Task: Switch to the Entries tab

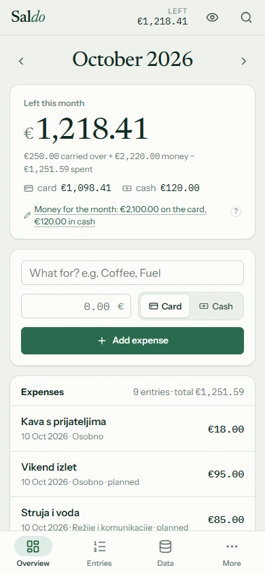Action: (x=99, y=553)
